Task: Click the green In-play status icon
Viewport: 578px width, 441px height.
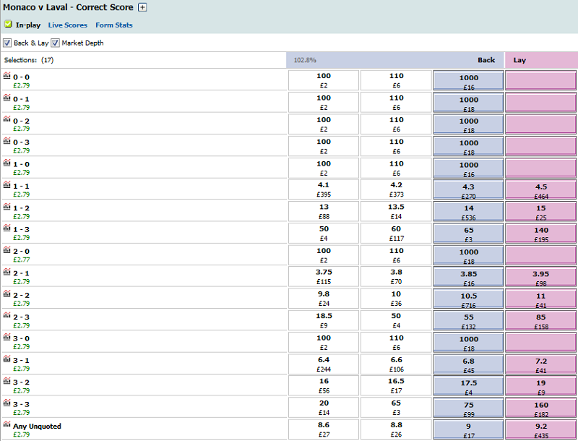Action: point(8,25)
